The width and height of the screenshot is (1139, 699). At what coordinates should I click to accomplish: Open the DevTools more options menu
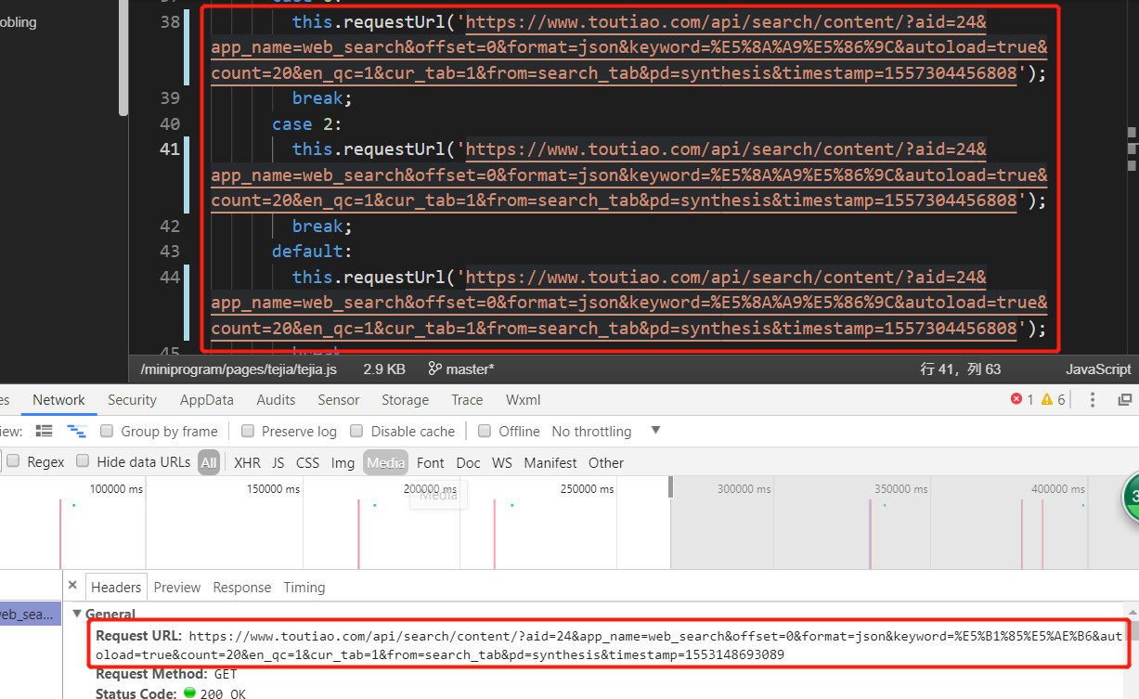[1093, 399]
